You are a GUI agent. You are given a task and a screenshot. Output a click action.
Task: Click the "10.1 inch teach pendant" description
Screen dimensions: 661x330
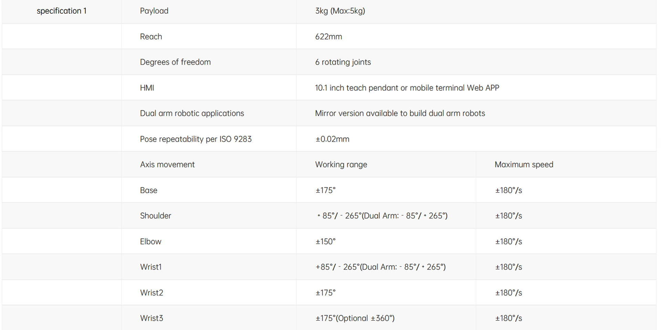point(407,88)
